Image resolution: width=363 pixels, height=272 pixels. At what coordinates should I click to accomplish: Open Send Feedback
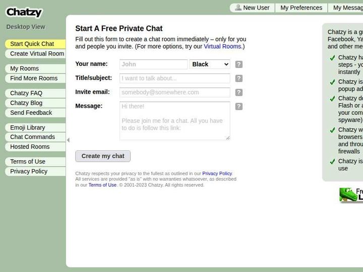35,113
